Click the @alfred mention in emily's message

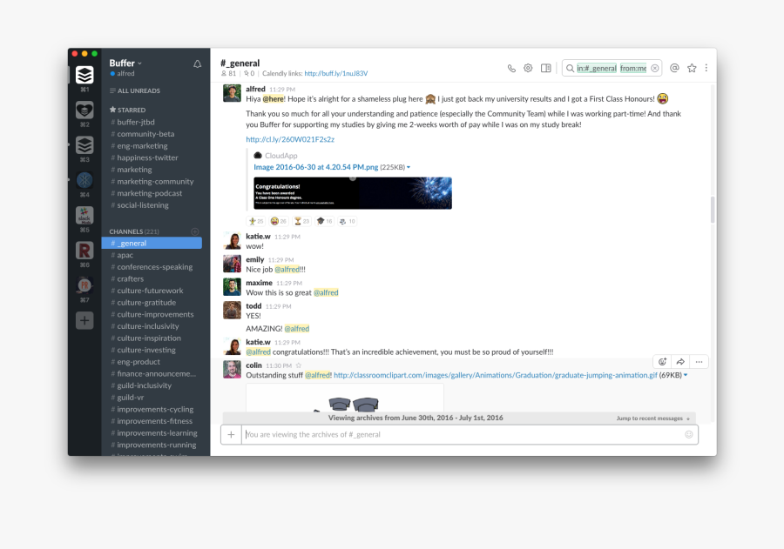click(287, 269)
